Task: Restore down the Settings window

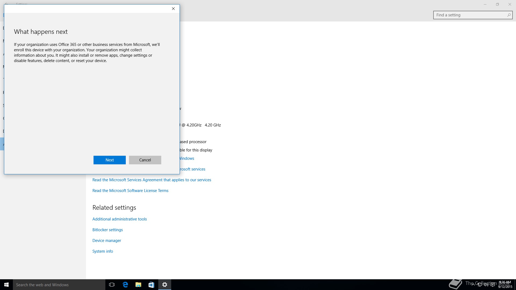Action: [x=497, y=4]
